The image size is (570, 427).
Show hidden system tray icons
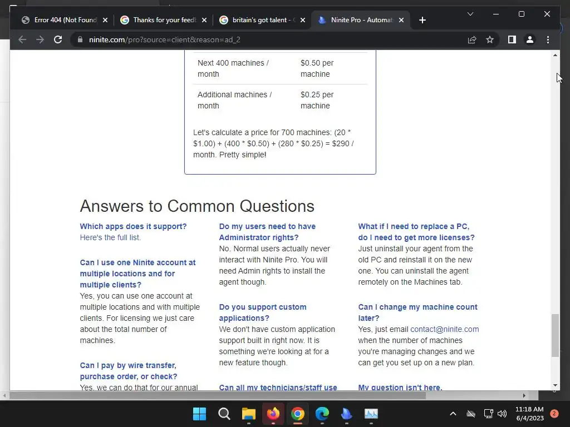[x=453, y=414]
